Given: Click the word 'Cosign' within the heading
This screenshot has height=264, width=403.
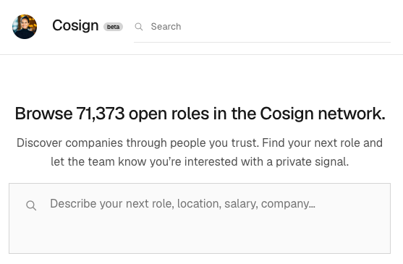Looking at the screenshot, I should pos(287,114).
